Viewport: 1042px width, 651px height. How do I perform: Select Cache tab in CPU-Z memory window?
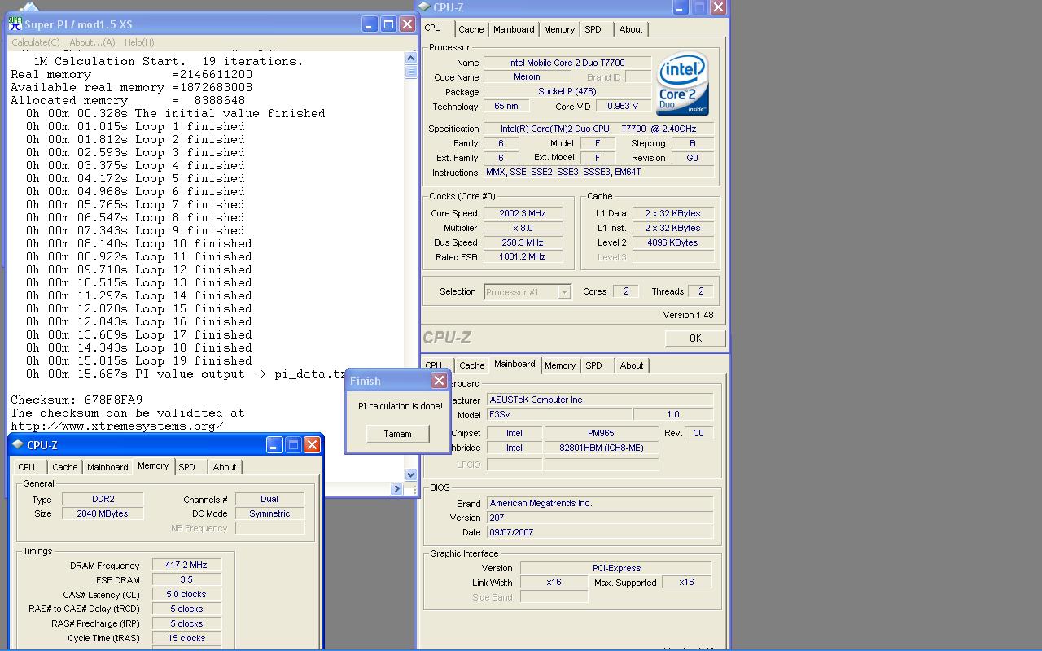pos(64,467)
